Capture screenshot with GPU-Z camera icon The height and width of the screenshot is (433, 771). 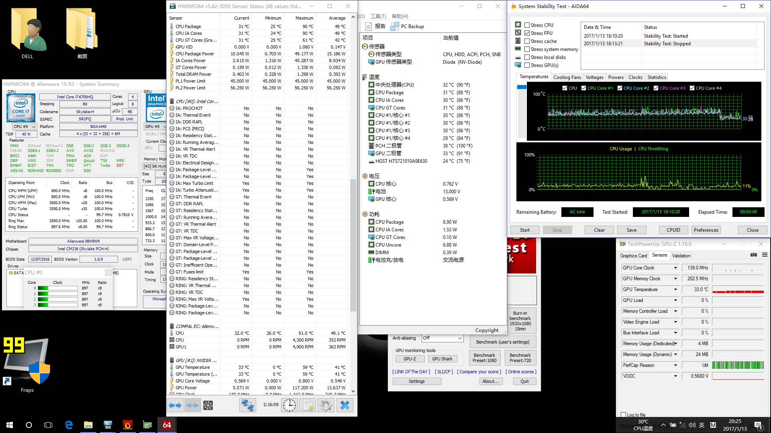(x=754, y=254)
